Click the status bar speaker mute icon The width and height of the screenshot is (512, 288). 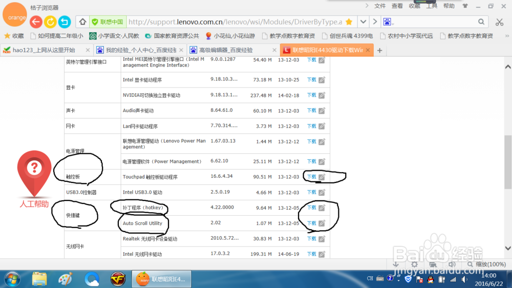(452, 264)
